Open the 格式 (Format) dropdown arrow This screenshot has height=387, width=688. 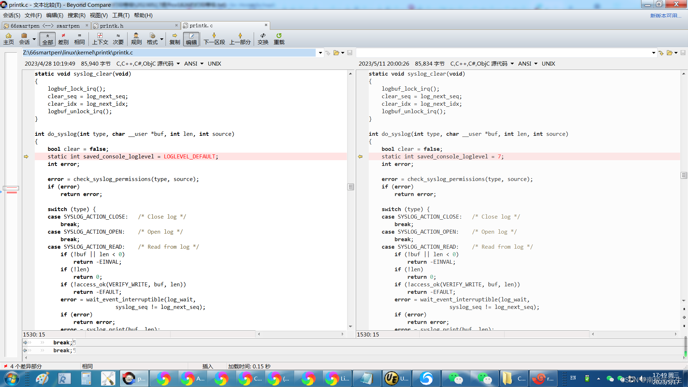[x=162, y=39]
